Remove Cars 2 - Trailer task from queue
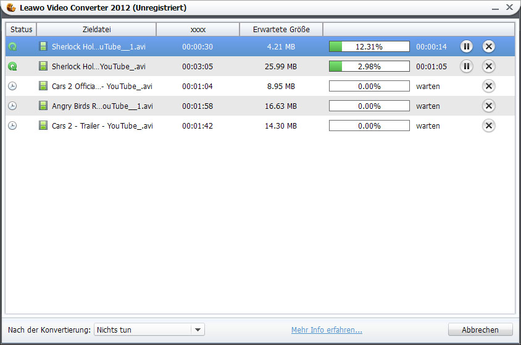Screen dimensions: 521x345 point(489,126)
